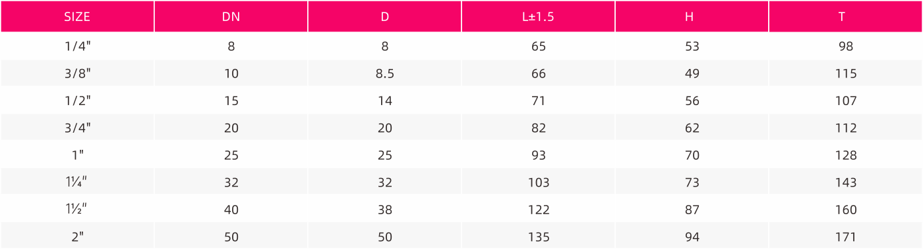Viewport: 923px width, 249px height.
Task: Select the 1½" size cell
Action: tap(77, 210)
